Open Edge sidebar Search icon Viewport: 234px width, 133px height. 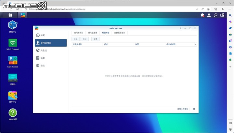(x=230, y=15)
